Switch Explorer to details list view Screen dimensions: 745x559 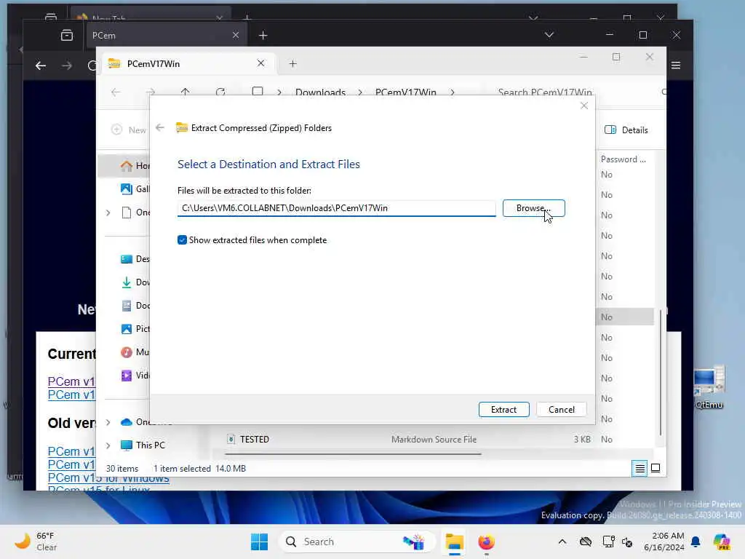click(x=640, y=469)
